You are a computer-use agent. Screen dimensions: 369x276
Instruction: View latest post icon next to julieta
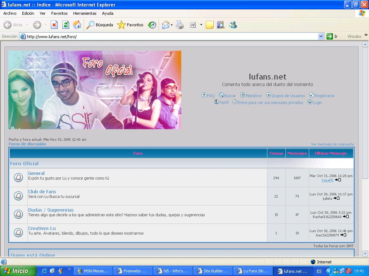[x=337, y=198]
